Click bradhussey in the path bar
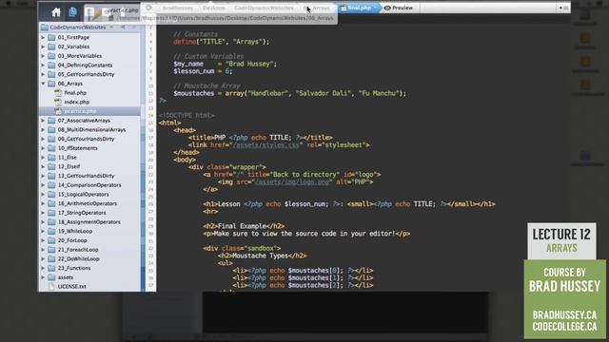This screenshot has height=342, width=609. pyautogui.click(x=178, y=8)
